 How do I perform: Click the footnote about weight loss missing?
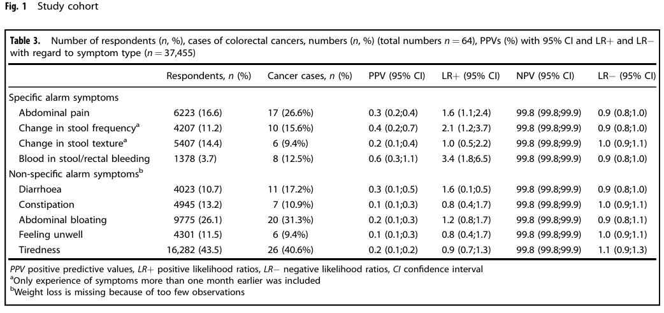tap(127, 292)
